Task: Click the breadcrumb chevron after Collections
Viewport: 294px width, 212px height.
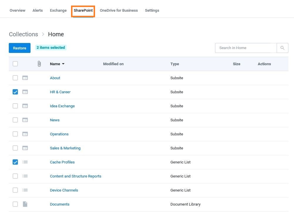Action: [43, 34]
